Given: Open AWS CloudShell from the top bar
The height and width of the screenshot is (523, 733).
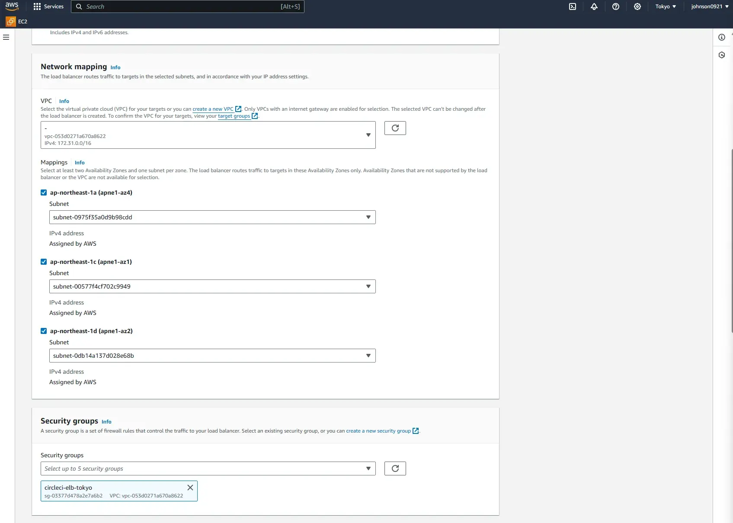Looking at the screenshot, I should pyautogui.click(x=572, y=6).
